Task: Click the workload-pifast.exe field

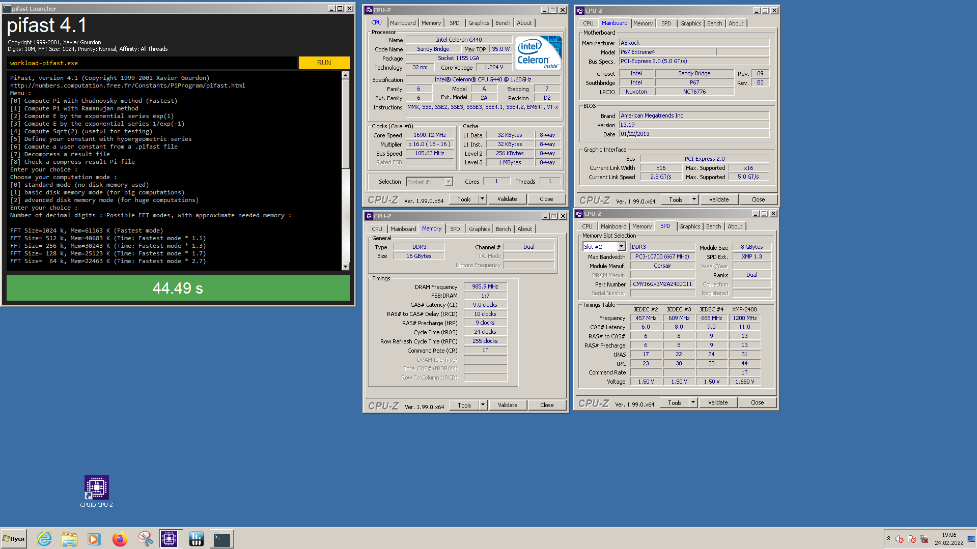Action: [x=152, y=63]
